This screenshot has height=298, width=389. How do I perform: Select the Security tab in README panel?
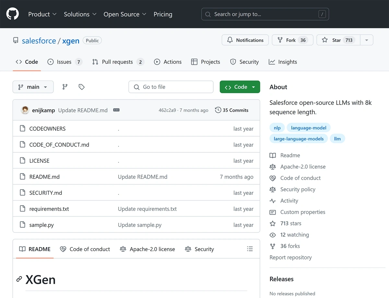(199, 249)
